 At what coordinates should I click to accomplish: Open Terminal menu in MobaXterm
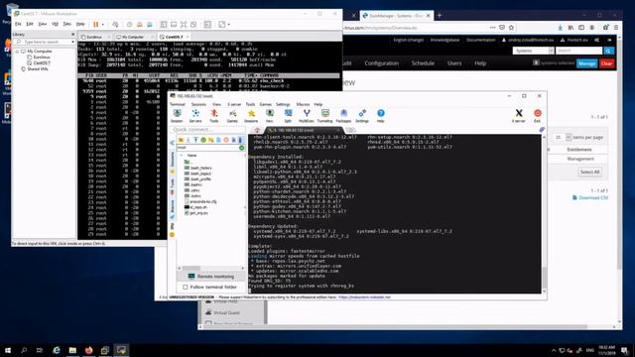(x=177, y=104)
